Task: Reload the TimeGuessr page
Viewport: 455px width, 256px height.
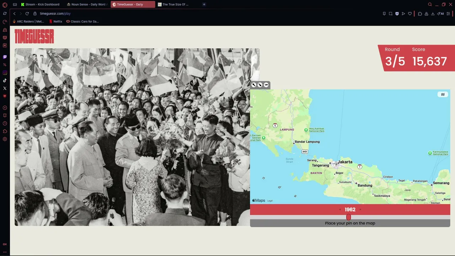Action: coord(27,14)
